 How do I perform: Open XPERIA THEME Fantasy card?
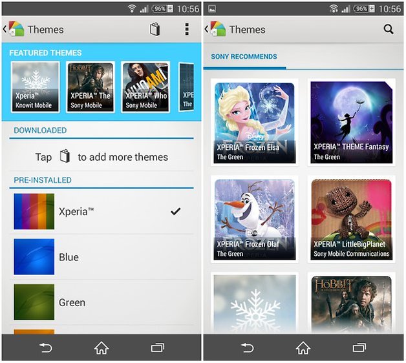351,123
